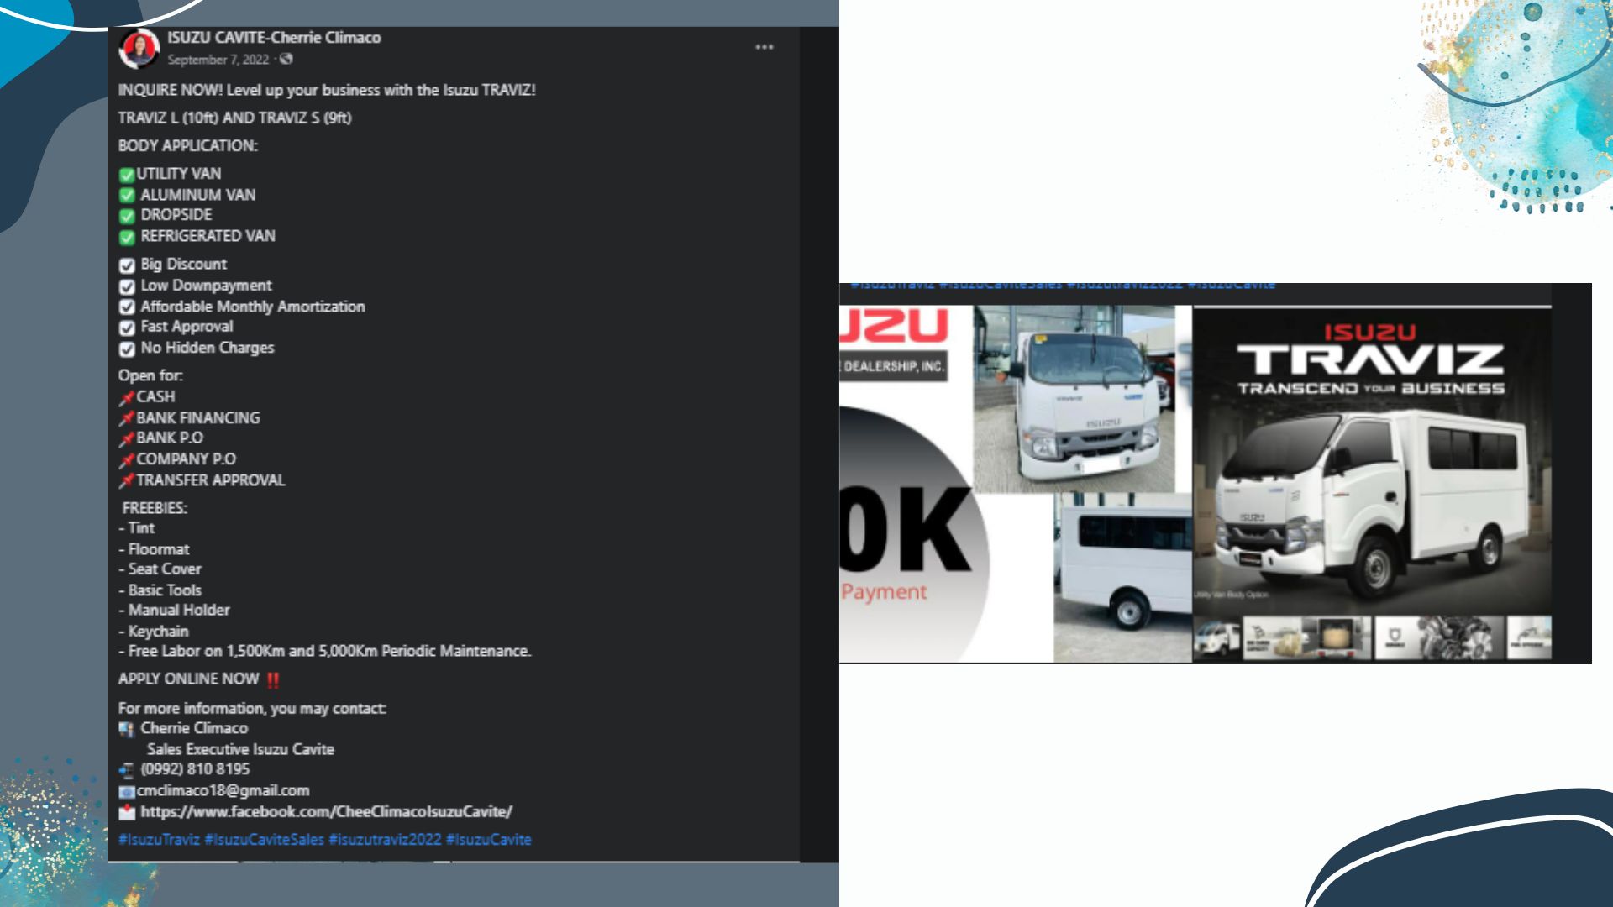Click the phone icon beside contact number
Screen dimensions: 1613x907
[127, 770]
